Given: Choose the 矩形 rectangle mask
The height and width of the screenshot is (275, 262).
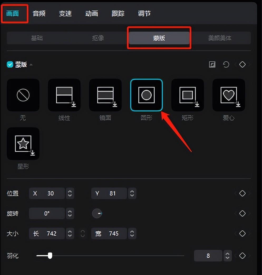Looking at the screenshot, I should click(x=188, y=95).
